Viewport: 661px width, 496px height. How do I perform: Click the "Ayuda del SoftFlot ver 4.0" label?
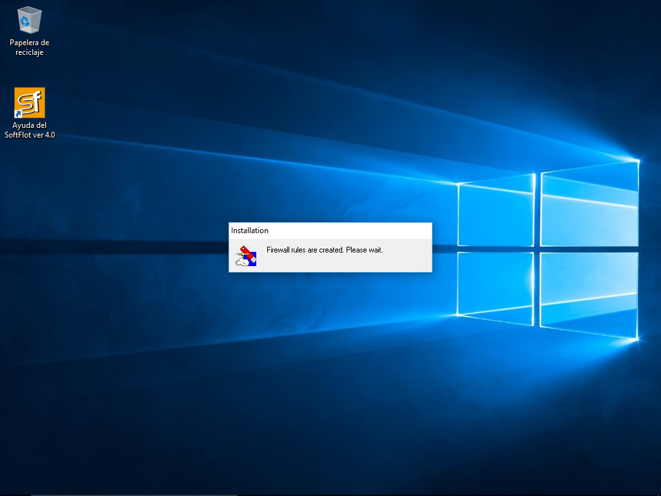click(x=30, y=130)
